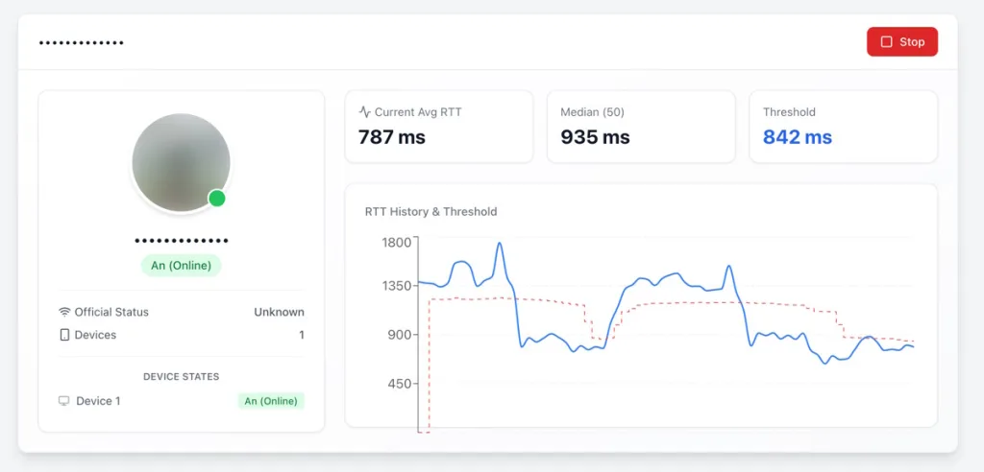Click the Unknown official status value
Screen dimensions: 984x472
[279, 312]
